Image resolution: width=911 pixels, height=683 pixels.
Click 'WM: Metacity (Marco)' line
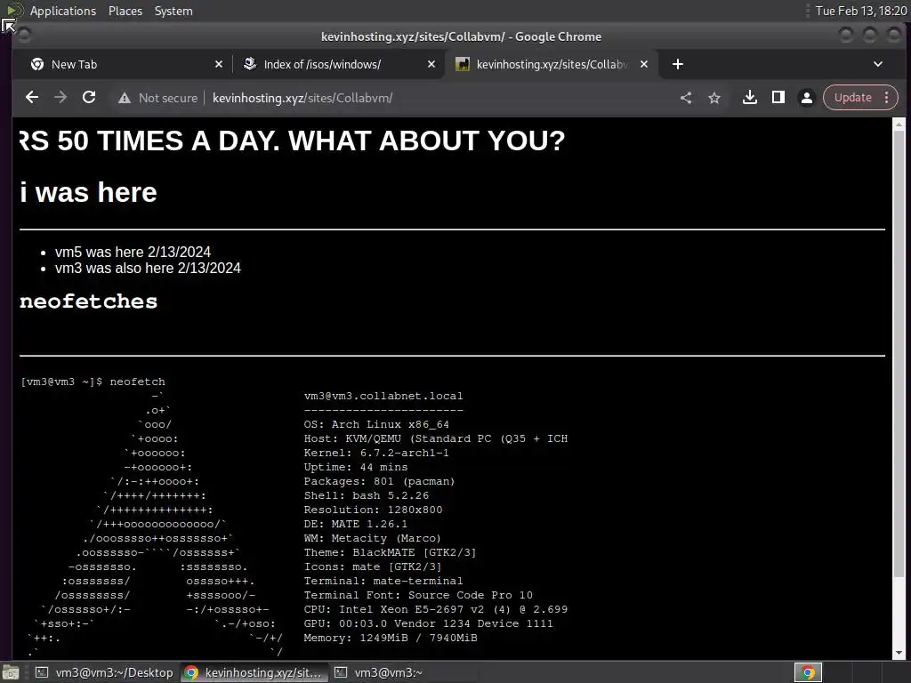click(x=373, y=538)
